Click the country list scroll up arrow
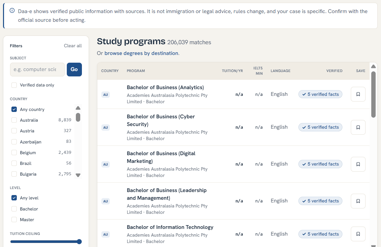This screenshot has height=247, width=381. (78, 108)
